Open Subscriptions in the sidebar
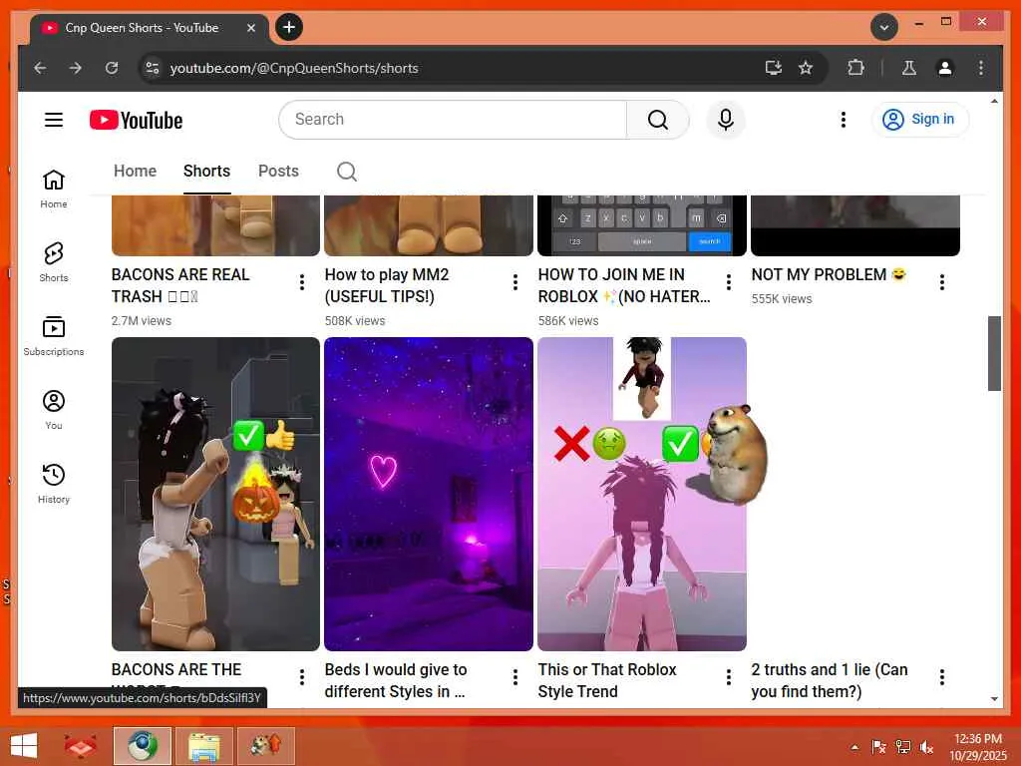 tap(54, 336)
